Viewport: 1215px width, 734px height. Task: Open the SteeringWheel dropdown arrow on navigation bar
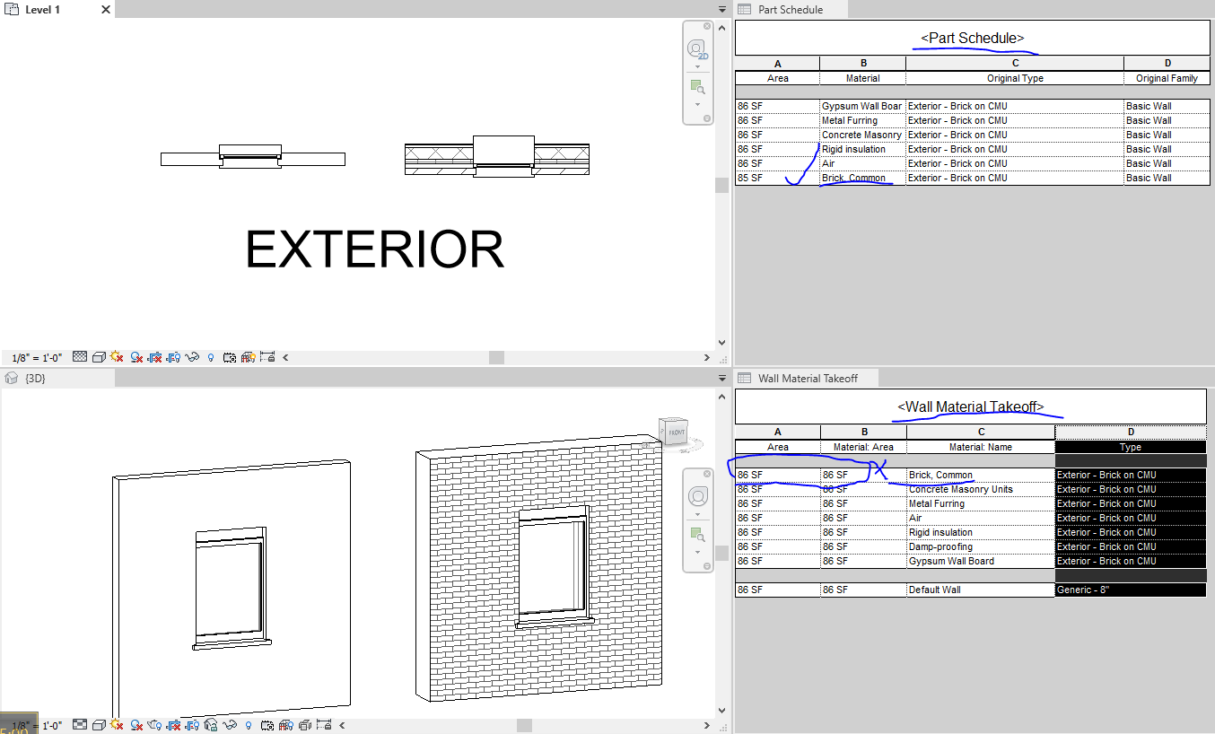[698, 66]
